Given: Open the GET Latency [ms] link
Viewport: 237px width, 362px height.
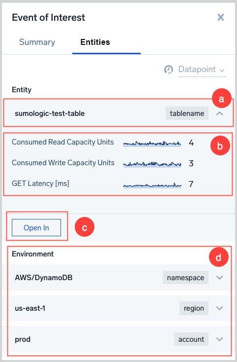Looking at the screenshot, I should point(40,183).
